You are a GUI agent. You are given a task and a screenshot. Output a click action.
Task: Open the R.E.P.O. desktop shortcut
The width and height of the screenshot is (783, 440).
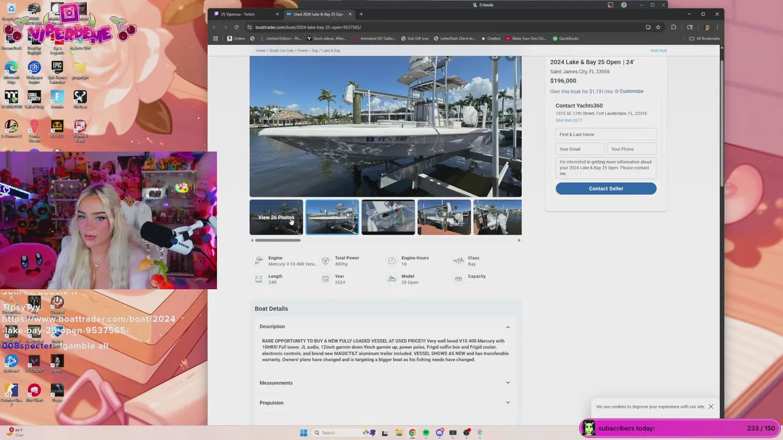(57, 130)
